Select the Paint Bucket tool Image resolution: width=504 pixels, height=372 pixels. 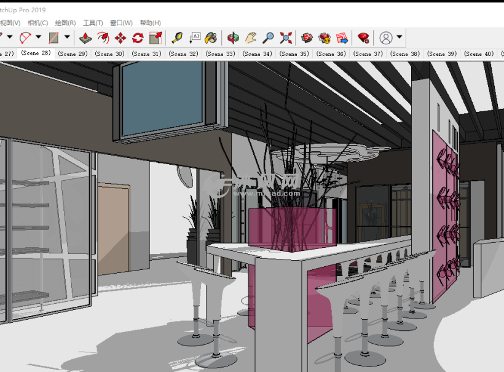[x=211, y=38]
